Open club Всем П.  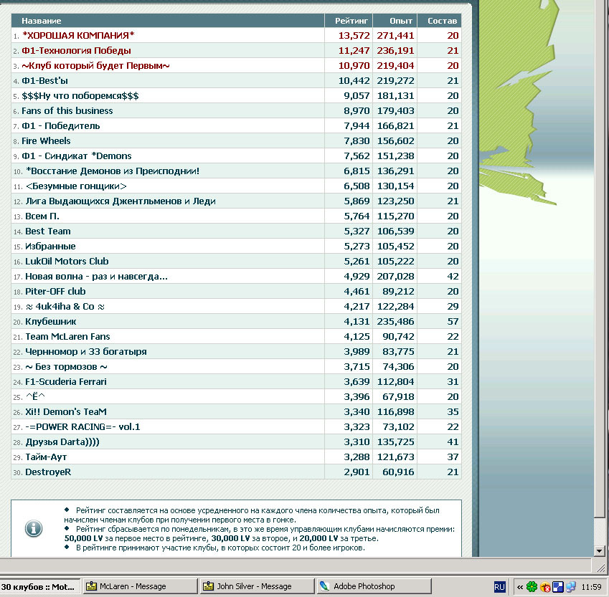pos(42,216)
